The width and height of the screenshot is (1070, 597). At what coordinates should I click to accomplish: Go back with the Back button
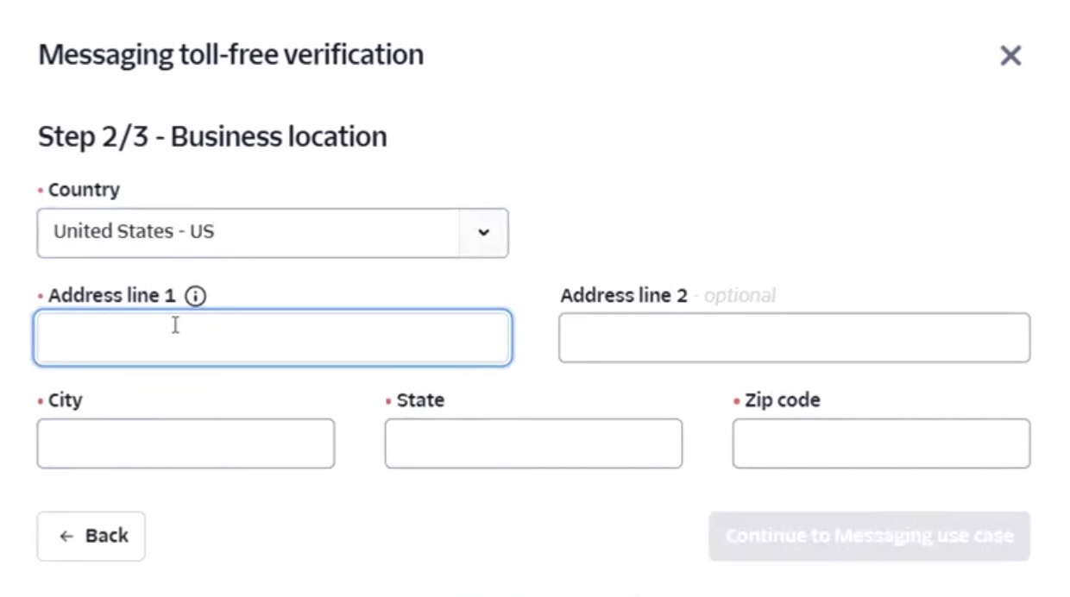coord(91,537)
